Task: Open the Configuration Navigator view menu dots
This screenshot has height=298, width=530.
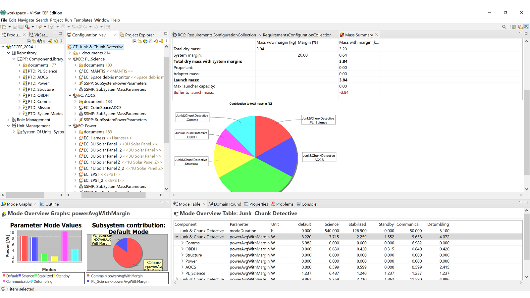Action: [166, 41]
